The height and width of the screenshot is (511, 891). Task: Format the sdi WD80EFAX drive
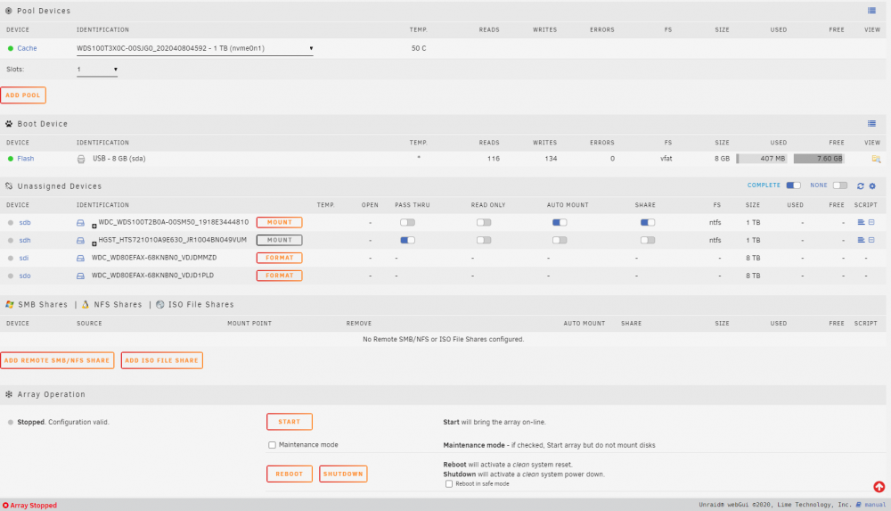[x=280, y=258]
